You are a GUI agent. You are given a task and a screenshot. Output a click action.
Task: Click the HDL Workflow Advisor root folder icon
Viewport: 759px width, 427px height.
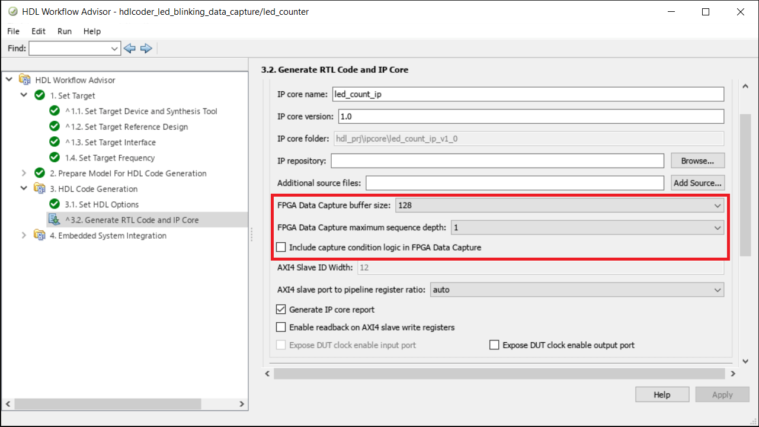tap(25, 80)
